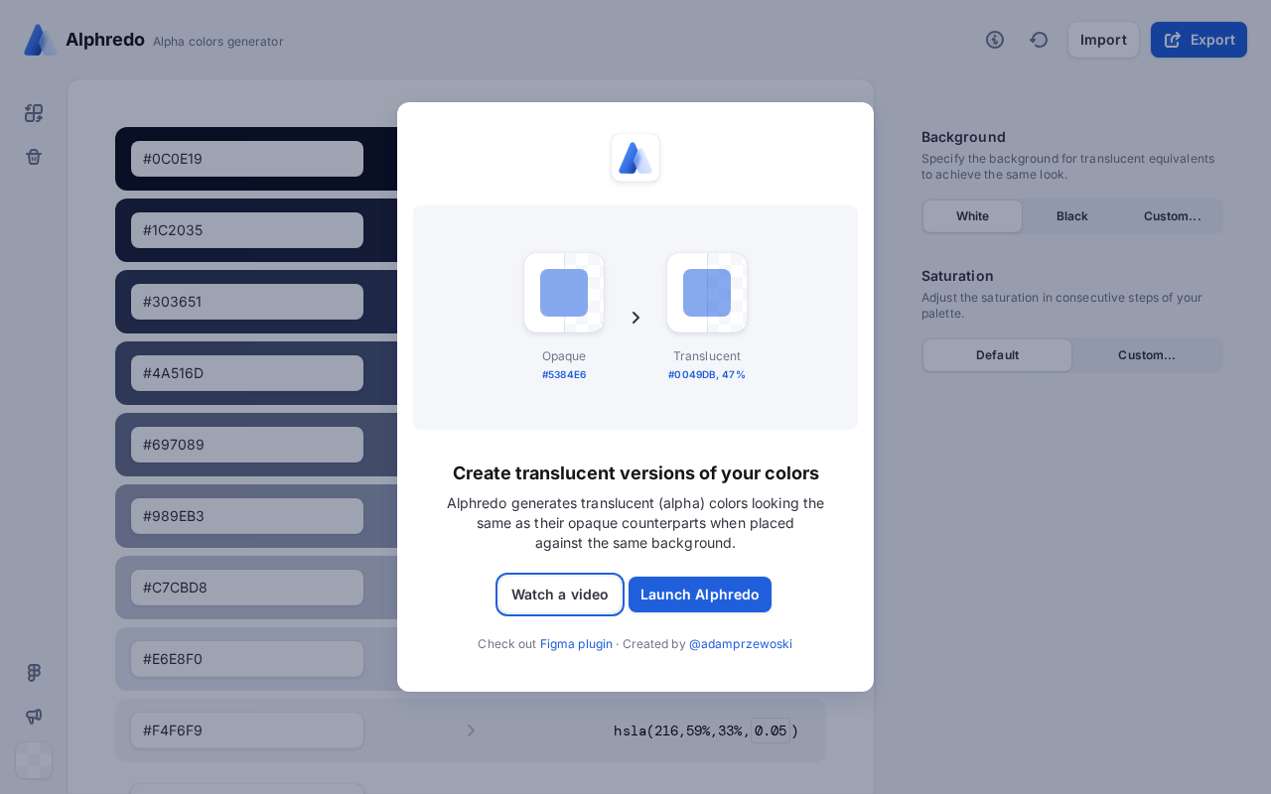Click the Background section heading
This screenshot has width=1271, height=794.
pyautogui.click(x=963, y=137)
